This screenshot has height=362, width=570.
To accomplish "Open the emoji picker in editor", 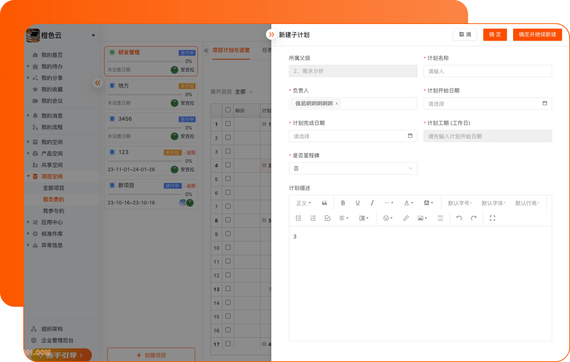I will [x=387, y=218].
